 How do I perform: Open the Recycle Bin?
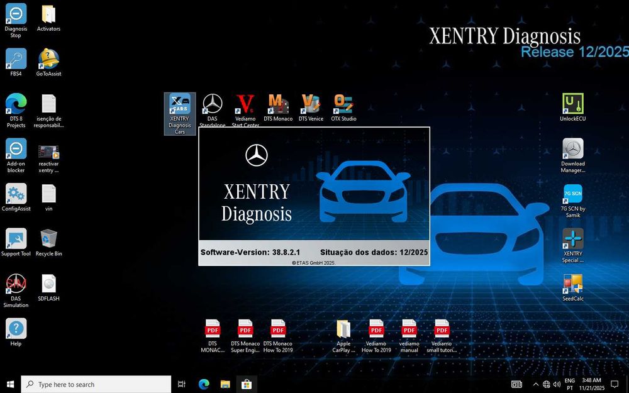pos(48,242)
